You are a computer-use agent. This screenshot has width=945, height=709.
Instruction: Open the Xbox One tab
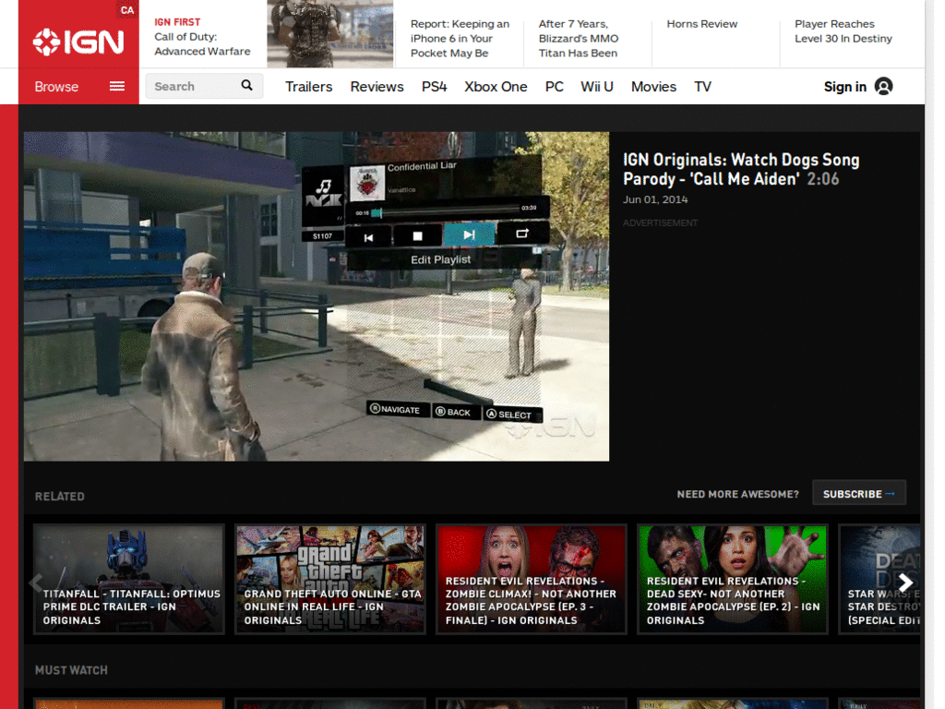[496, 86]
